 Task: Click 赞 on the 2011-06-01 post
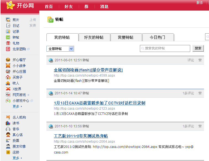coord(200,60)
